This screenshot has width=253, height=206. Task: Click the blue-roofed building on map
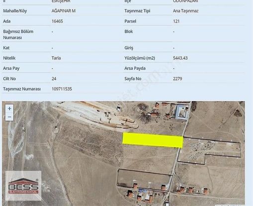182,112
